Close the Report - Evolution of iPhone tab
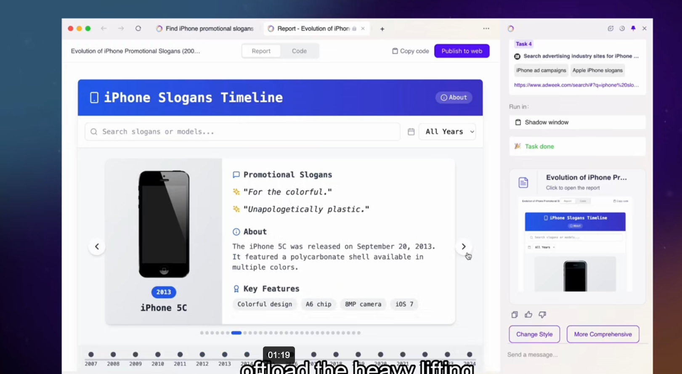 [363, 29]
